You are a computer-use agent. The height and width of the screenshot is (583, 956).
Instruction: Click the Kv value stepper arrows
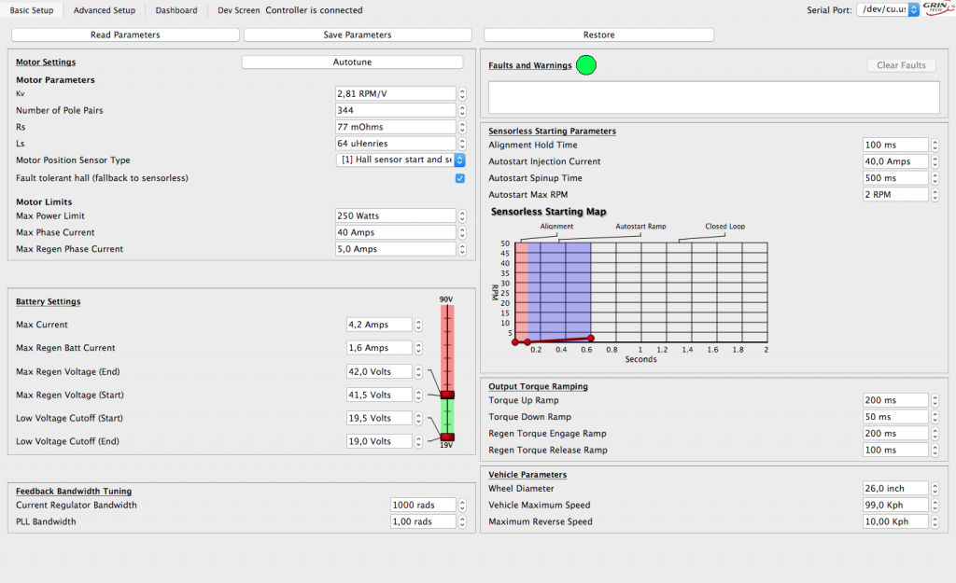pyautogui.click(x=462, y=93)
